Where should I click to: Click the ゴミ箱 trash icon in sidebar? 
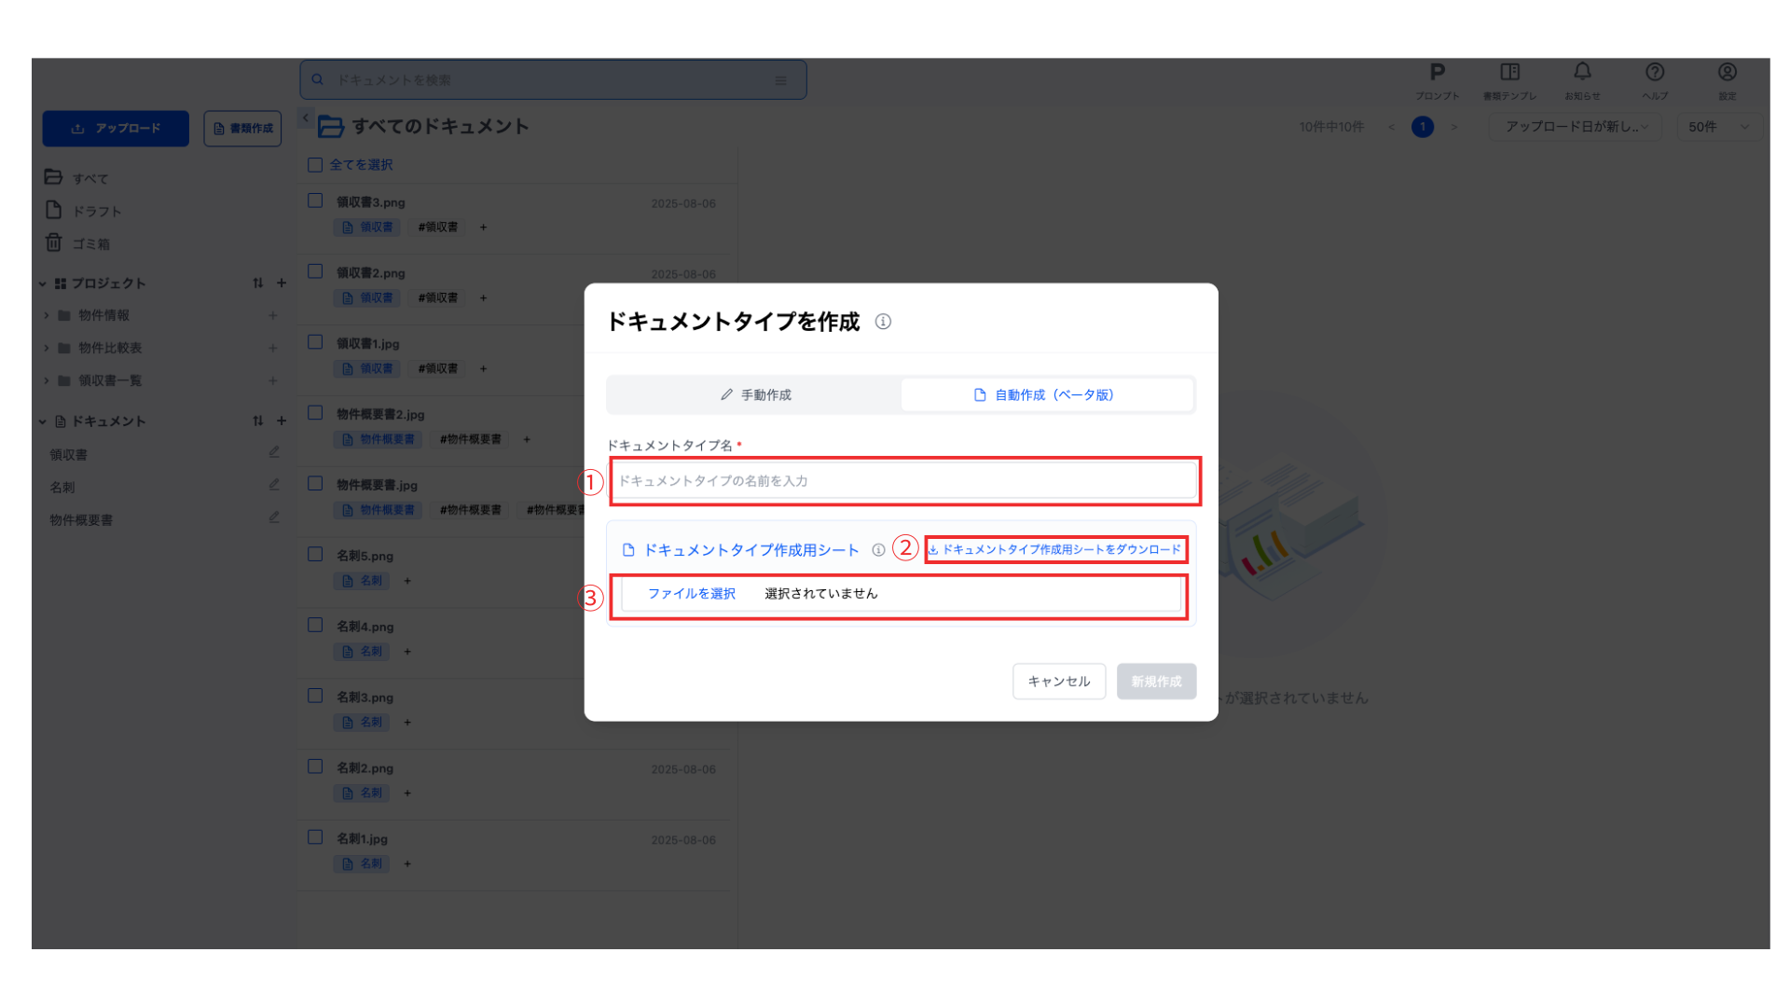(54, 243)
